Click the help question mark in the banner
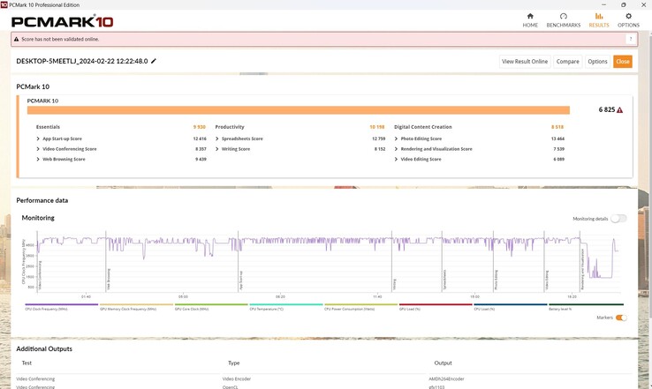652x389 pixels. [631, 40]
